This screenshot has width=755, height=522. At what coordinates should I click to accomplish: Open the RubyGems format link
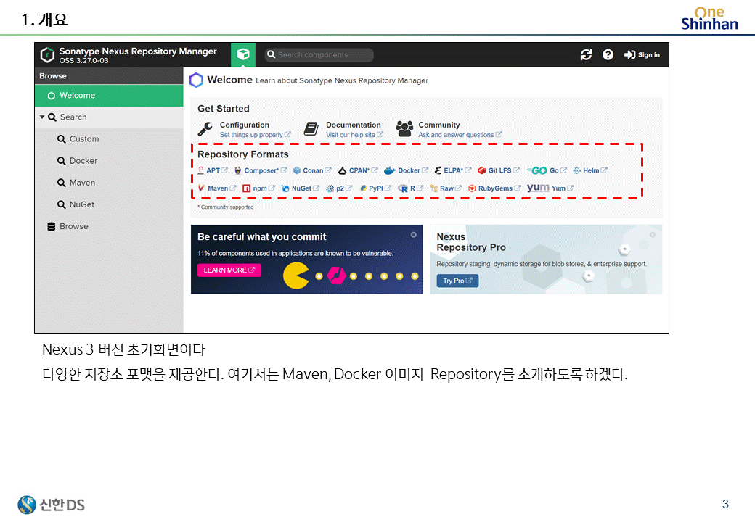click(x=494, y=188)
